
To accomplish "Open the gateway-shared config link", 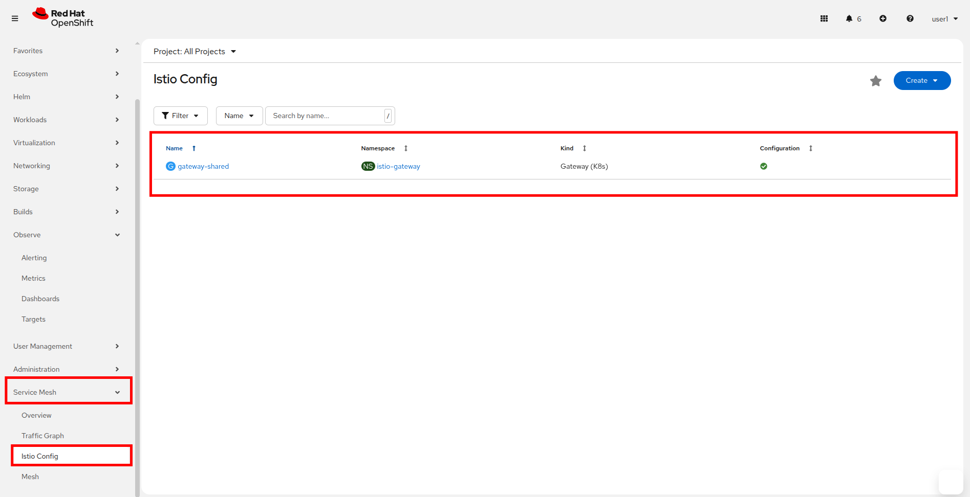I will [x=203, y=166].
